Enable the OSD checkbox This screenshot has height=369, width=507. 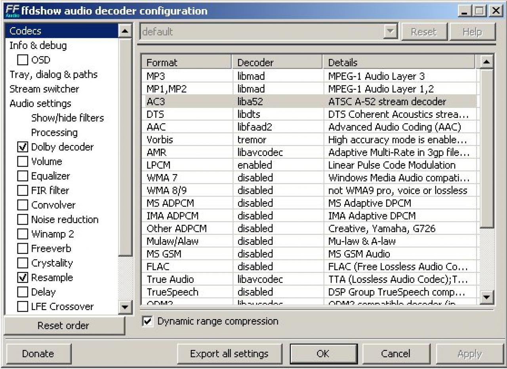click(x=23, y=60)
